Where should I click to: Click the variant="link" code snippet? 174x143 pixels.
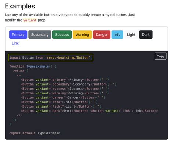(x=124, y=111)
